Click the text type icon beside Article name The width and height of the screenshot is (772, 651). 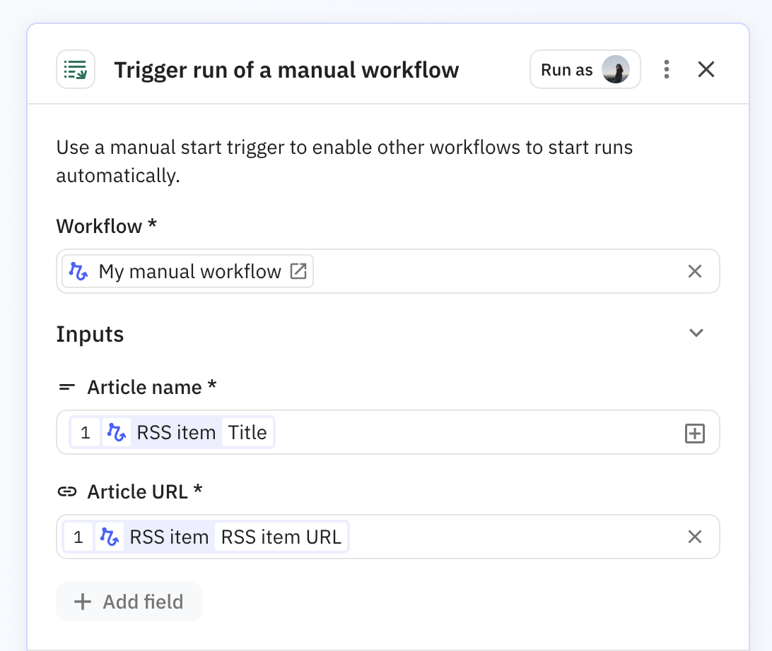67,388
